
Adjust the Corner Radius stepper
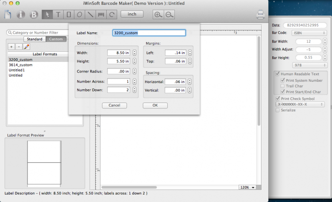135,71
